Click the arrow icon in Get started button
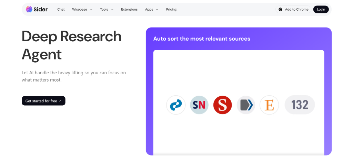The width and height of the screenshot is (353, 161). [x=60, y=101]
